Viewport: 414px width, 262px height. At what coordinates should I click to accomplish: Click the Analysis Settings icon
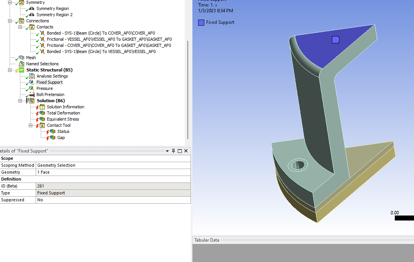[31, 76]
